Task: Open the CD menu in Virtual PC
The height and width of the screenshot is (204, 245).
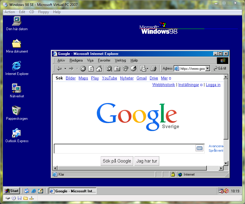Action: [x=32, y=12]
